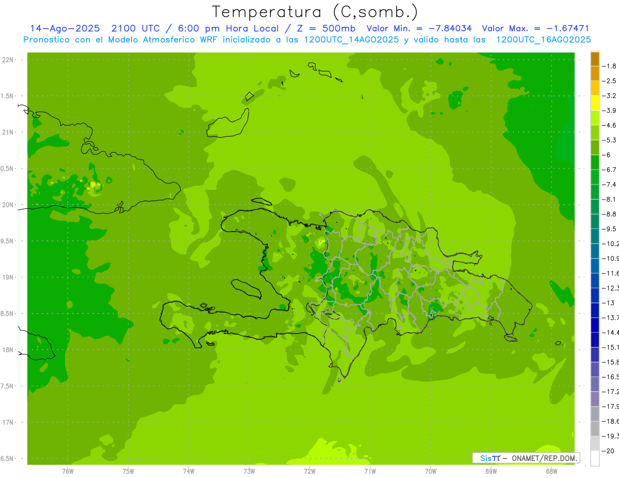The width and height of the screenshot is (619, 478).
Task: Click the yellow swatch between -3.2 and -3.9
Action: (x=595, y=103)
